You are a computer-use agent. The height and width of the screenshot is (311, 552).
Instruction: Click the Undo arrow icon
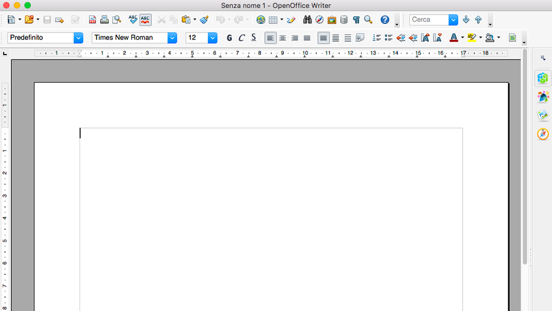point(221,19)
